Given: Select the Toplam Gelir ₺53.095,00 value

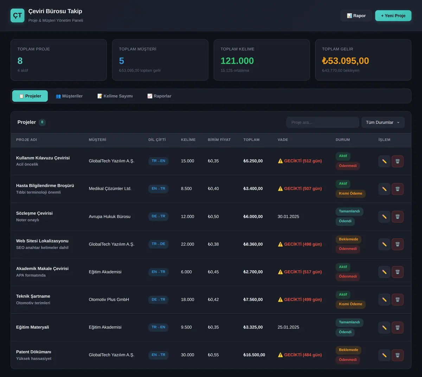Looking at the screenshot, I should point(345,61).
